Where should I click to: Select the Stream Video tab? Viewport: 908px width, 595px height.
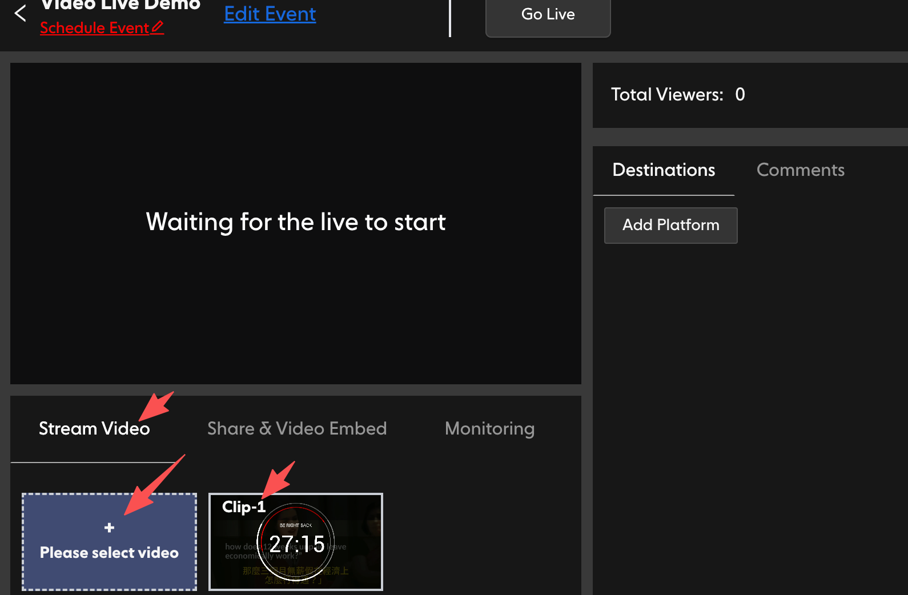click(94, 428)
